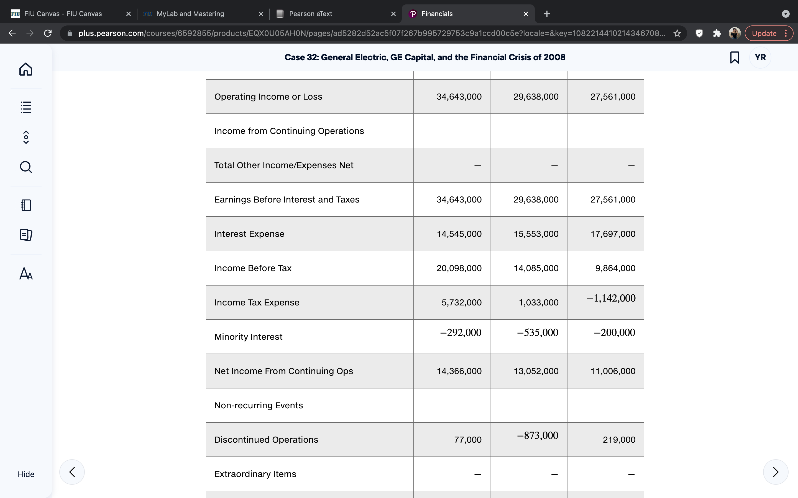The height and width of the screenshot is (498, 798).
Task: Go to the previous page arrow
Action: click(x=72, y=472)
